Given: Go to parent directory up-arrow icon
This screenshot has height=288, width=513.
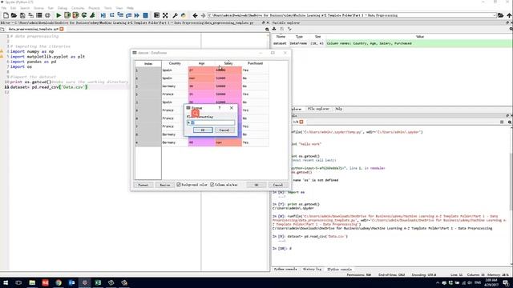Looking at the screenshot, I should point(509,15).
